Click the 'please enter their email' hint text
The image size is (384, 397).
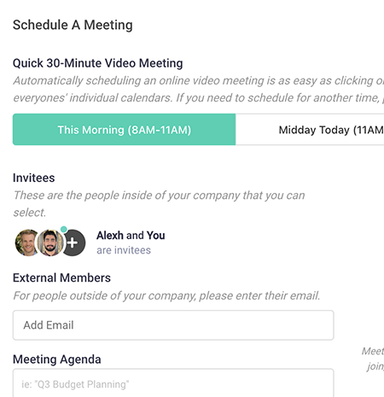(x=166, y=295)
